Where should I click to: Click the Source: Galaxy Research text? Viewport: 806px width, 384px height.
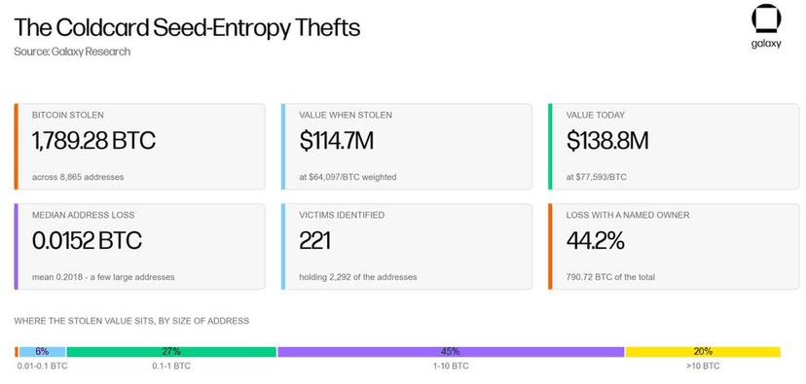tap(72, 52)
